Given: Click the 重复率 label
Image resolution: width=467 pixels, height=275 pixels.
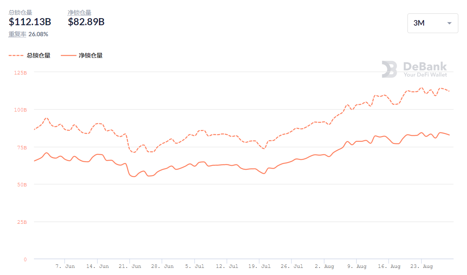Looking at the screenshot, I should click(17, 34).
